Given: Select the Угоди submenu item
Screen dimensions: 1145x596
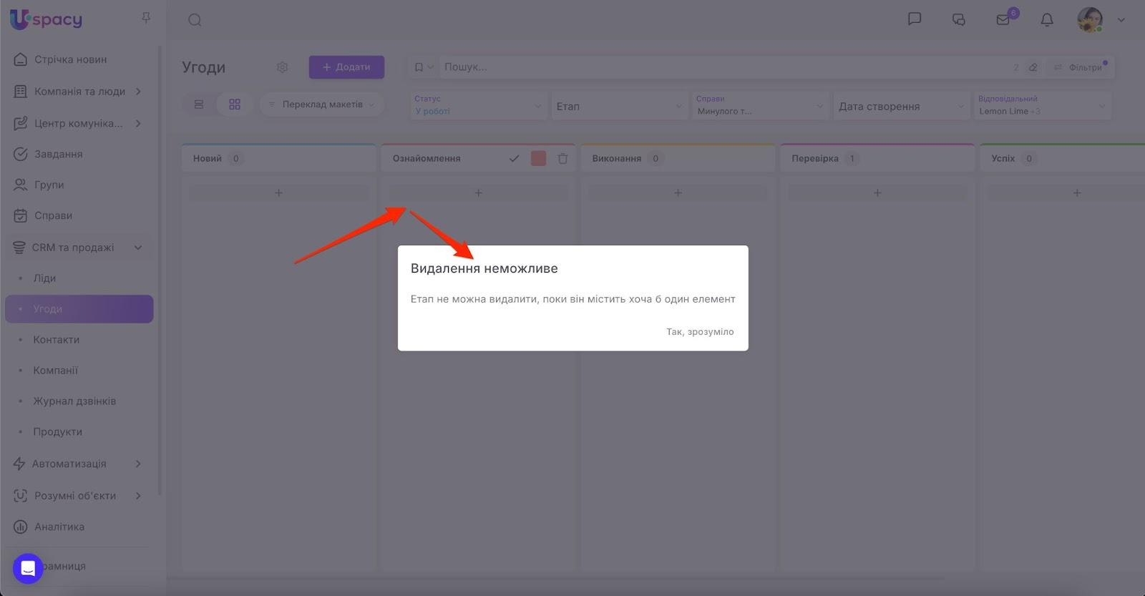Looking at the screenshot, I should click(79, 309).
